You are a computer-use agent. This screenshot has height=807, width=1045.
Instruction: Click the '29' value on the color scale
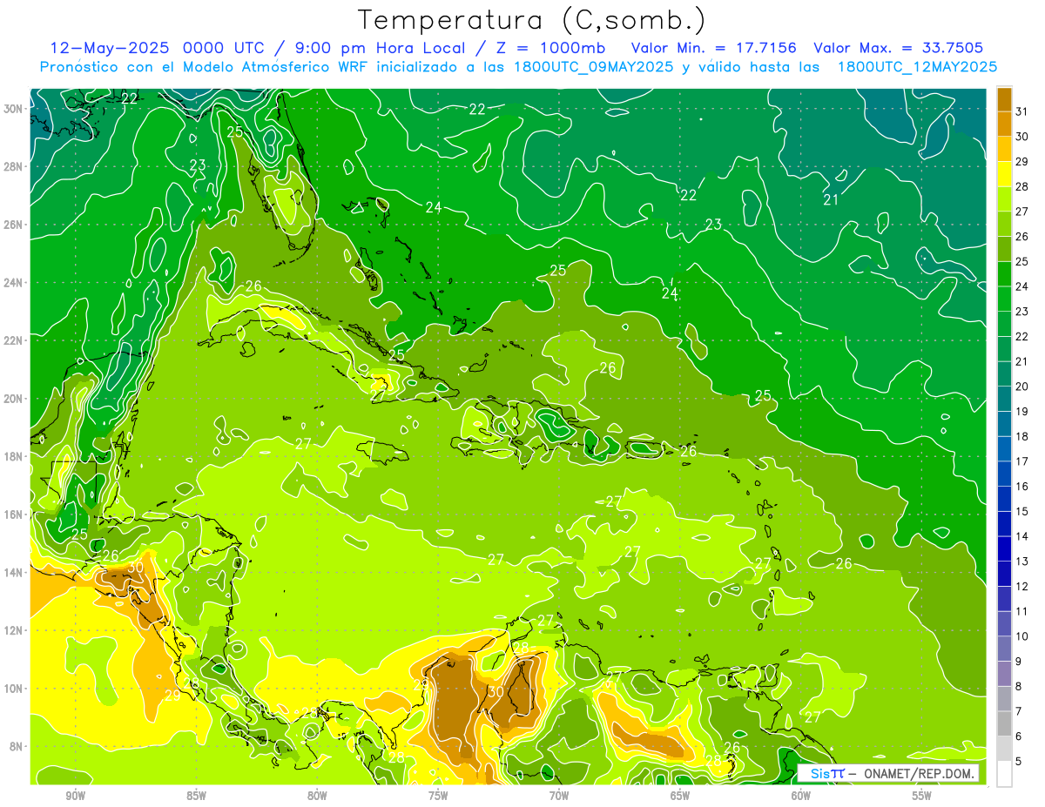point(1021,161)
